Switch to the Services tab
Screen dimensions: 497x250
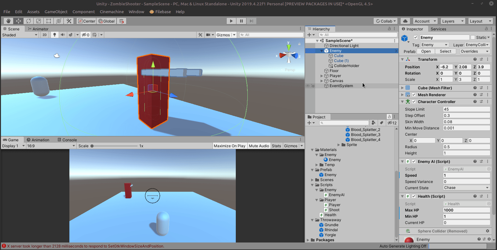click(x=438, y=29)
